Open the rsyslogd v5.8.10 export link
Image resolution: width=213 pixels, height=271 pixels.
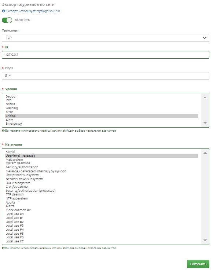33,11
